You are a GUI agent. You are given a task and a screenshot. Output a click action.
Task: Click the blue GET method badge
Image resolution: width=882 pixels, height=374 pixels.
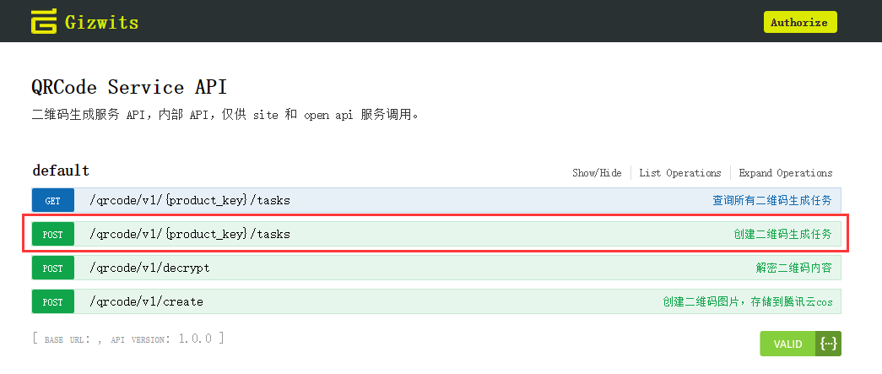(x=53, y=200)
